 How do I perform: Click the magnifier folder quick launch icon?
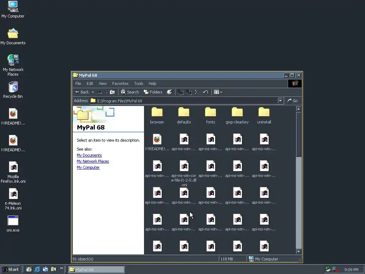[x=54, y=269]
